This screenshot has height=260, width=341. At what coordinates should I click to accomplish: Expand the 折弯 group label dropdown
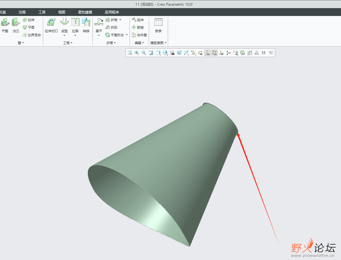111,43
